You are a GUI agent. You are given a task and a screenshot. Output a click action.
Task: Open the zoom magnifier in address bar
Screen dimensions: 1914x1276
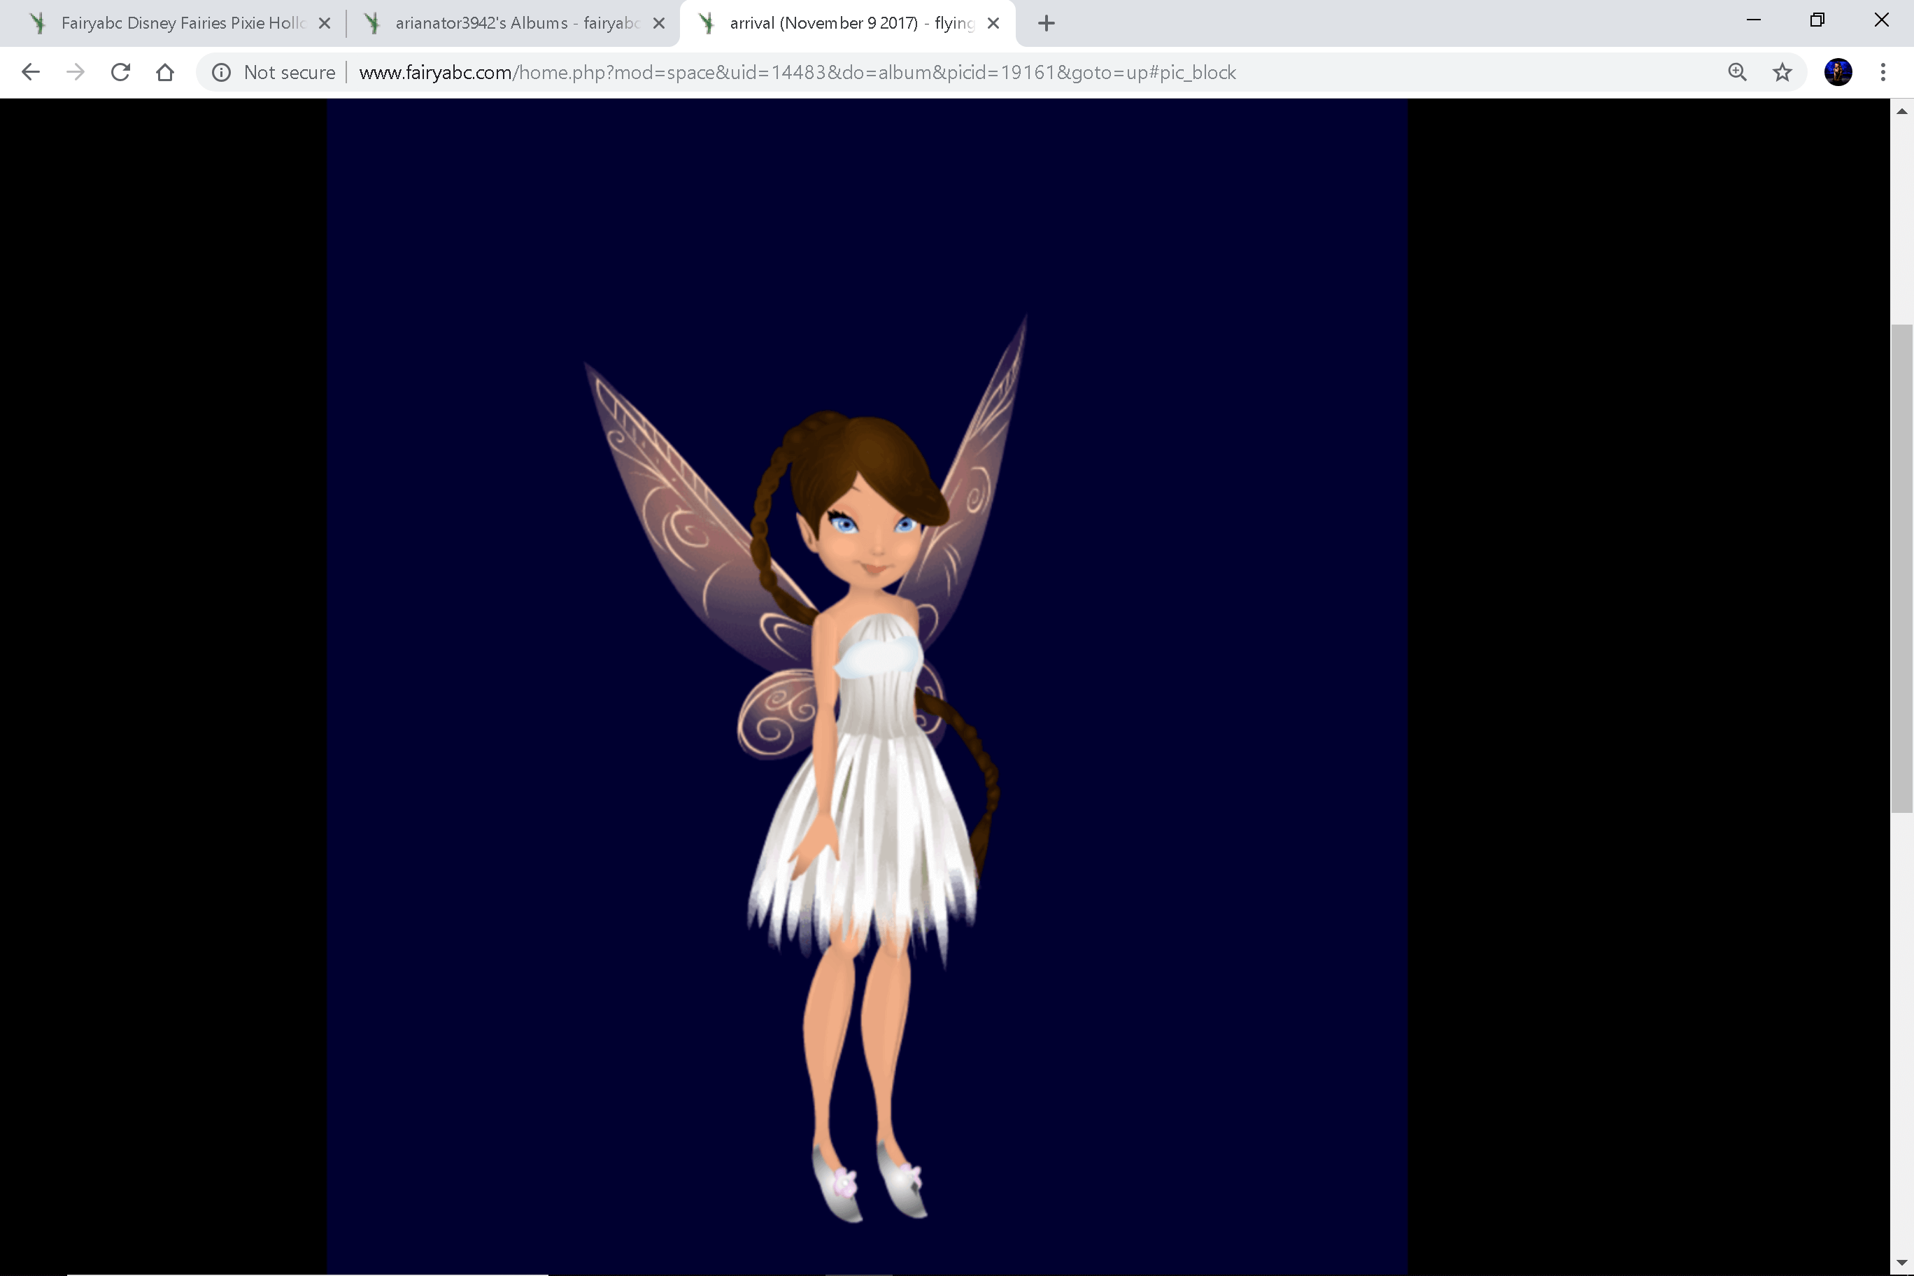[1736, 73]
